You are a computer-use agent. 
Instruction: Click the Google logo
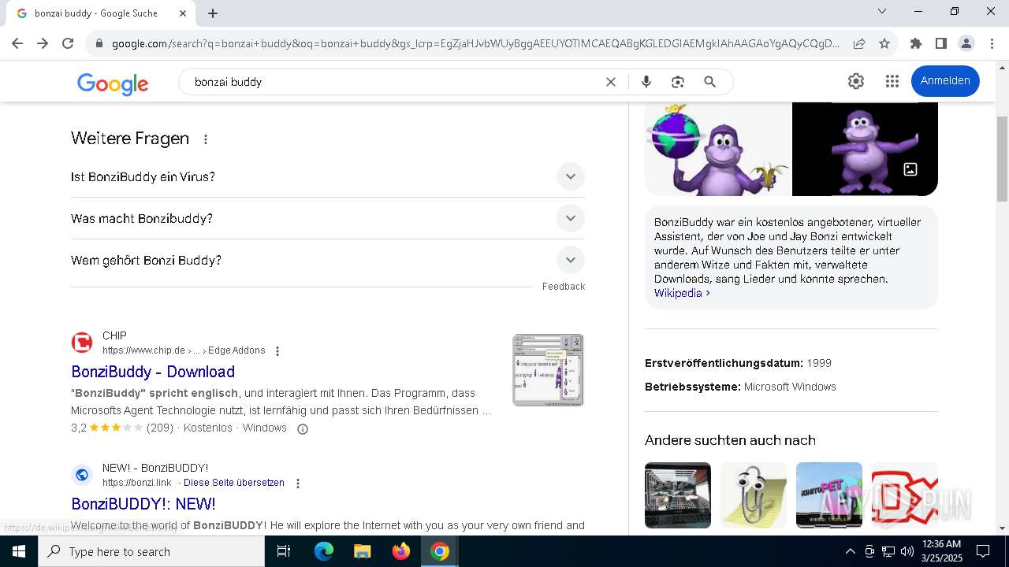coord(113,83)
